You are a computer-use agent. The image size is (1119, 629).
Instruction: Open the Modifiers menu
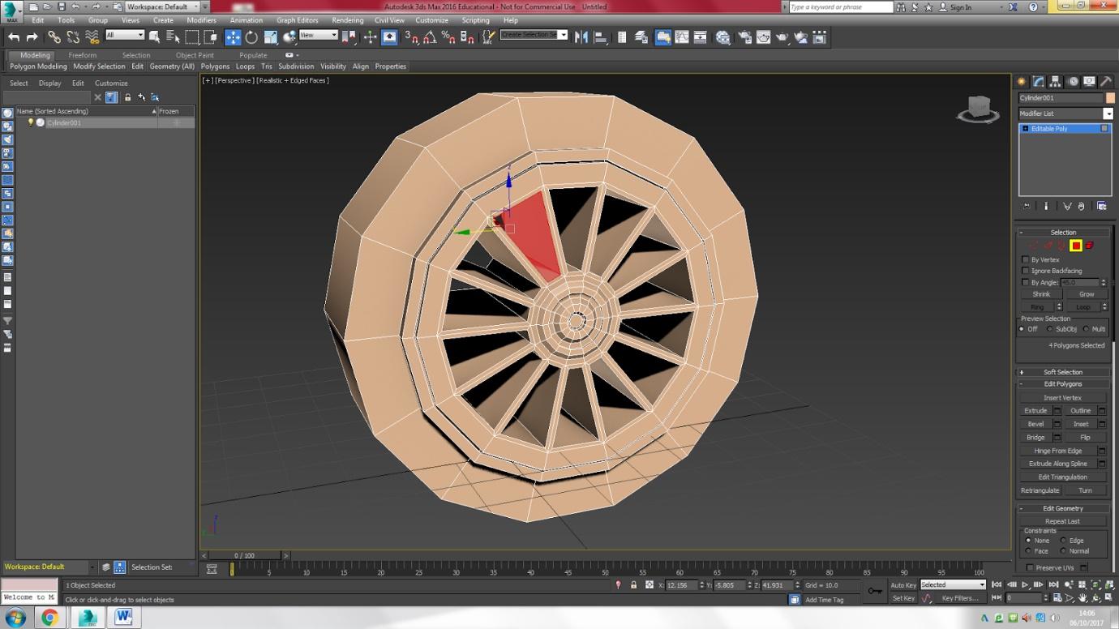click(201, 20)
